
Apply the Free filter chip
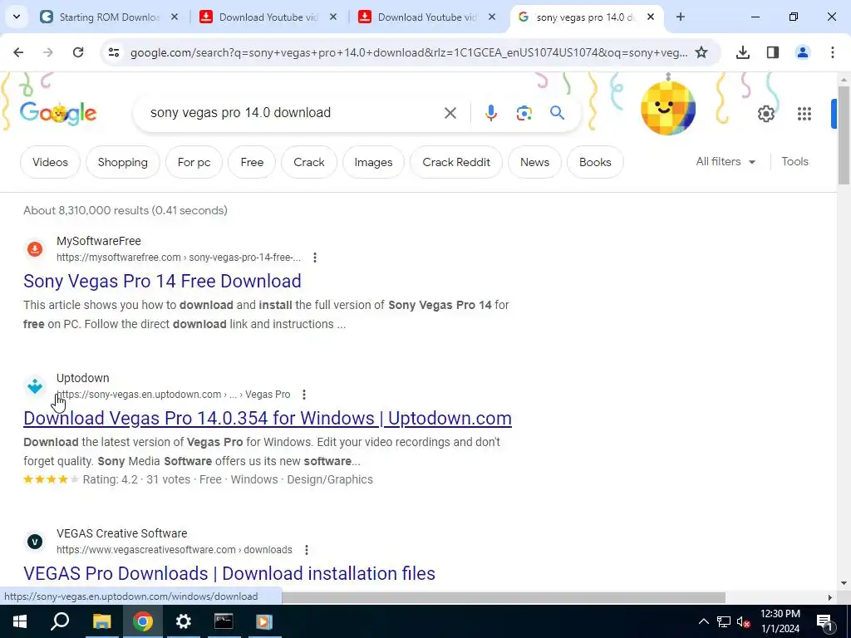pos(252,162)
